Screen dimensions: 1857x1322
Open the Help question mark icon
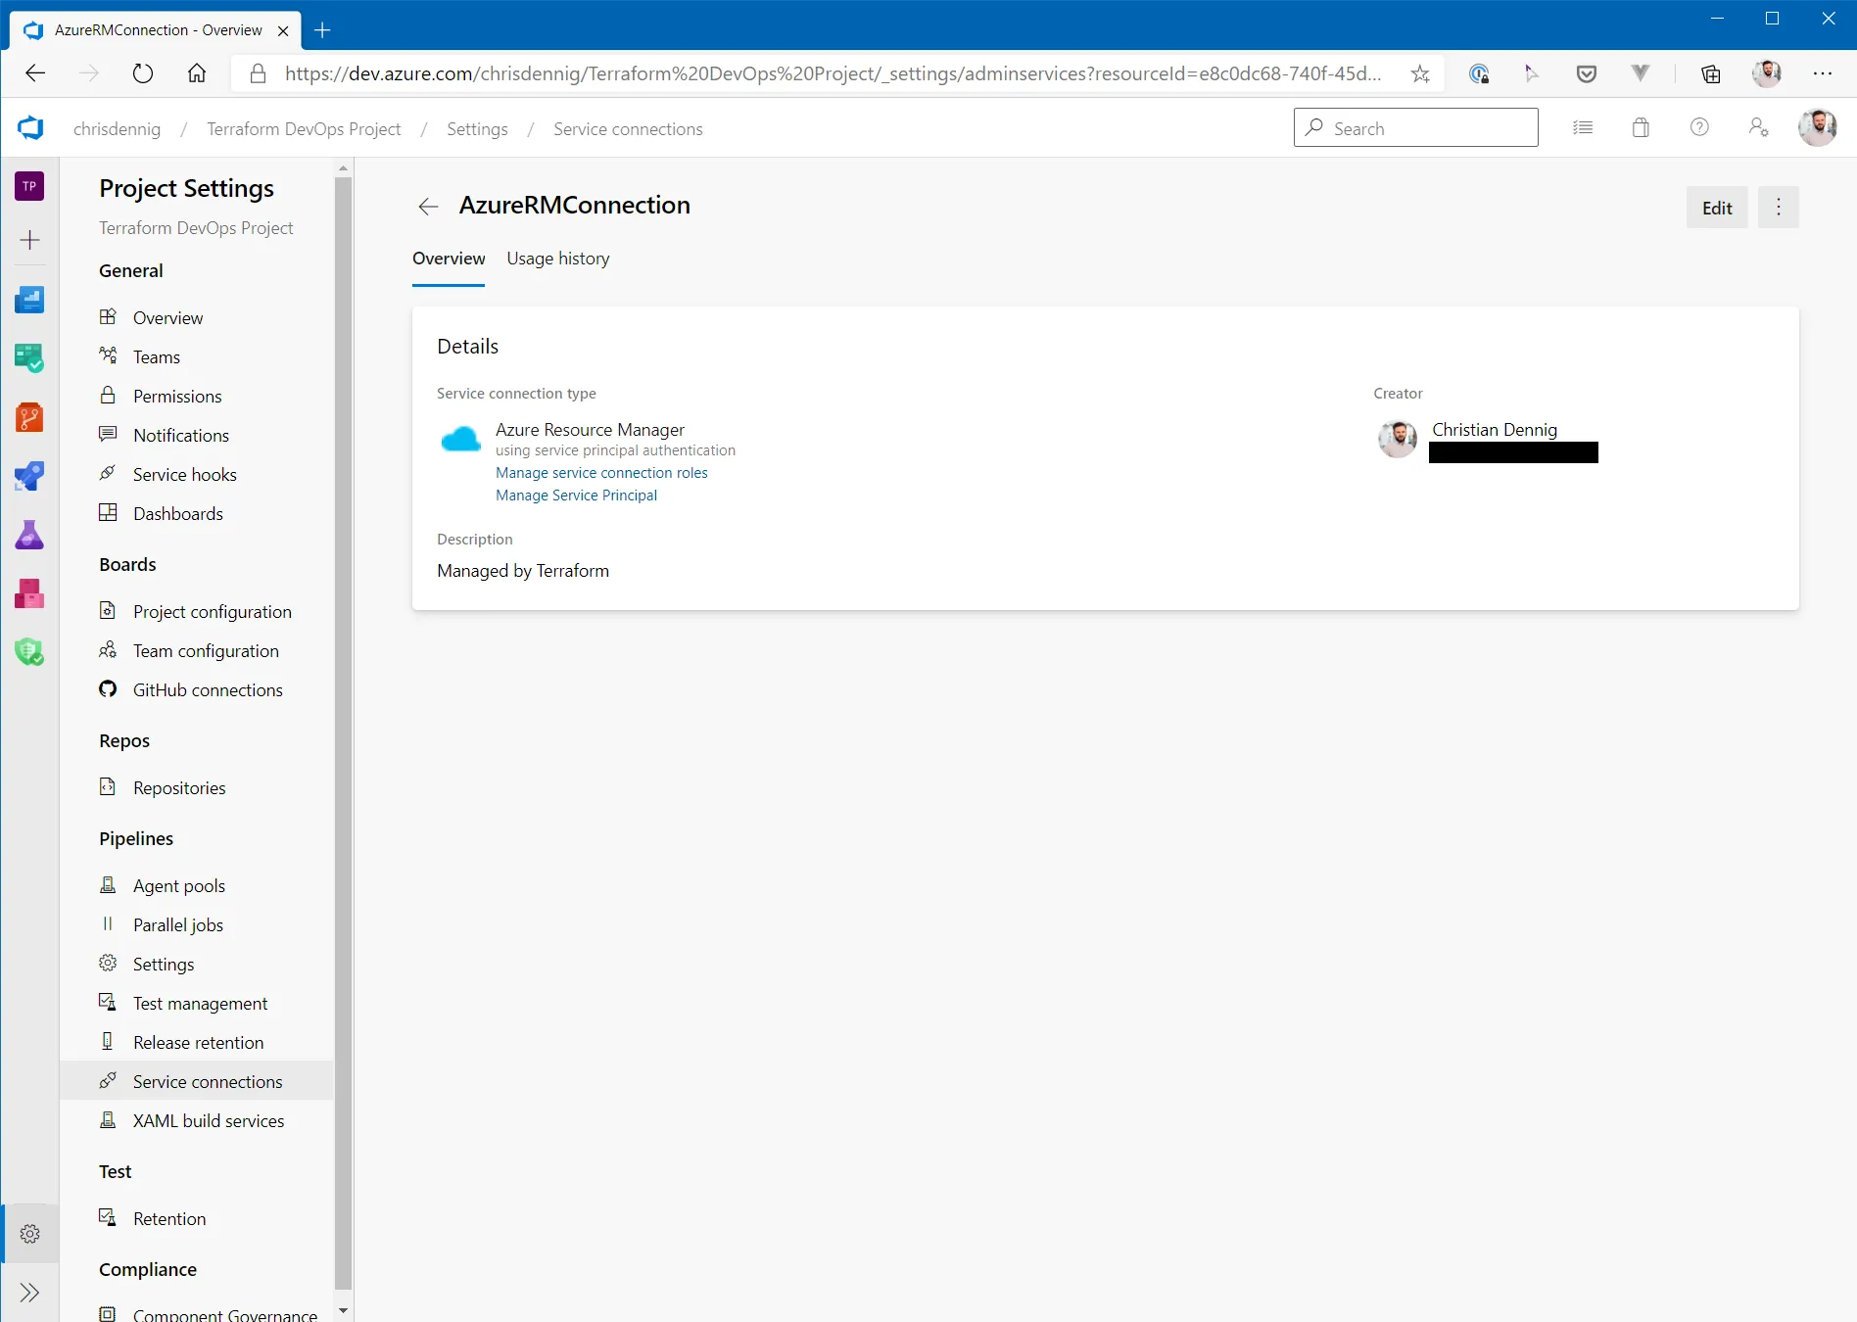click(1699, 128)
